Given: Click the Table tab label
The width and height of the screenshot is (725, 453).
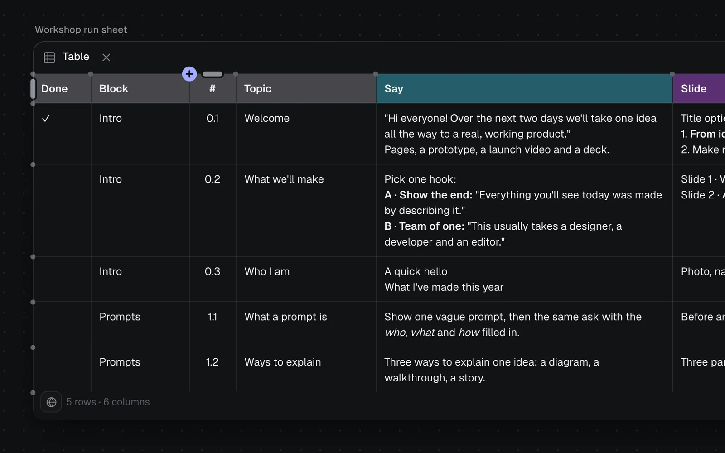Looking at the screenshot, I should click(76, 57).
